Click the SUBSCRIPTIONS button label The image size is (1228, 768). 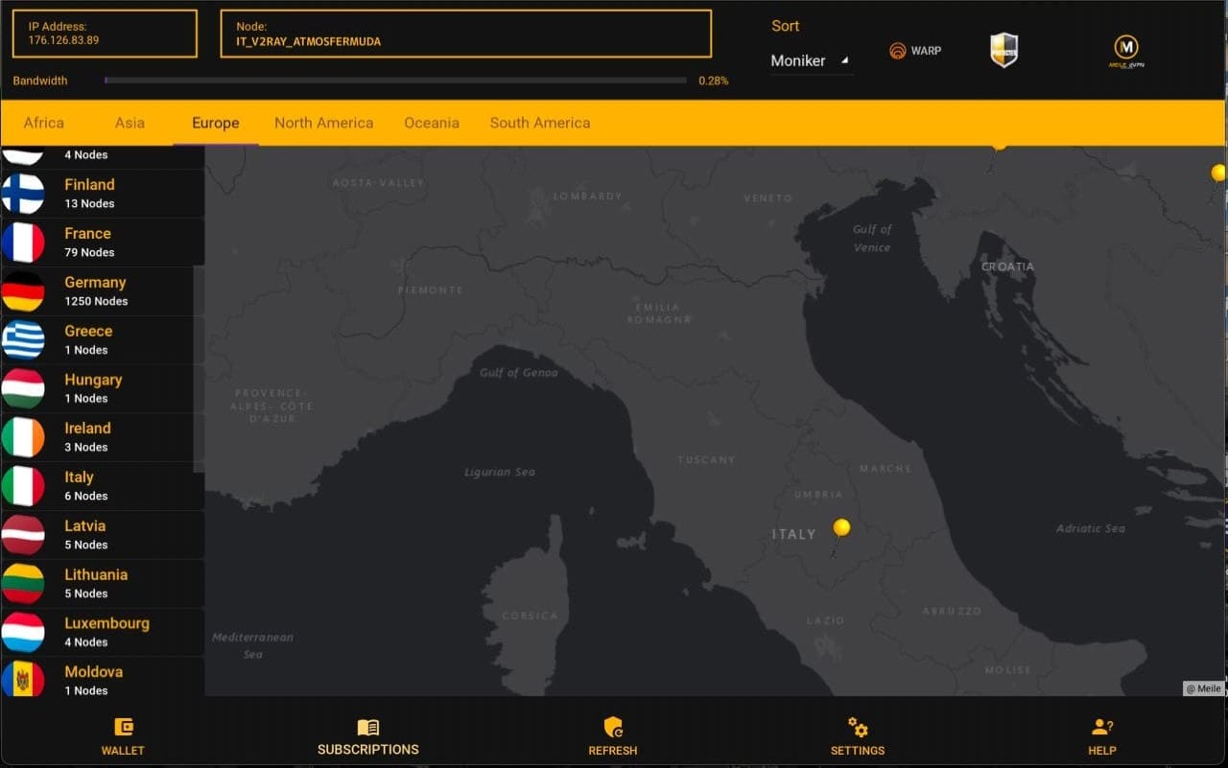point(368,750)
